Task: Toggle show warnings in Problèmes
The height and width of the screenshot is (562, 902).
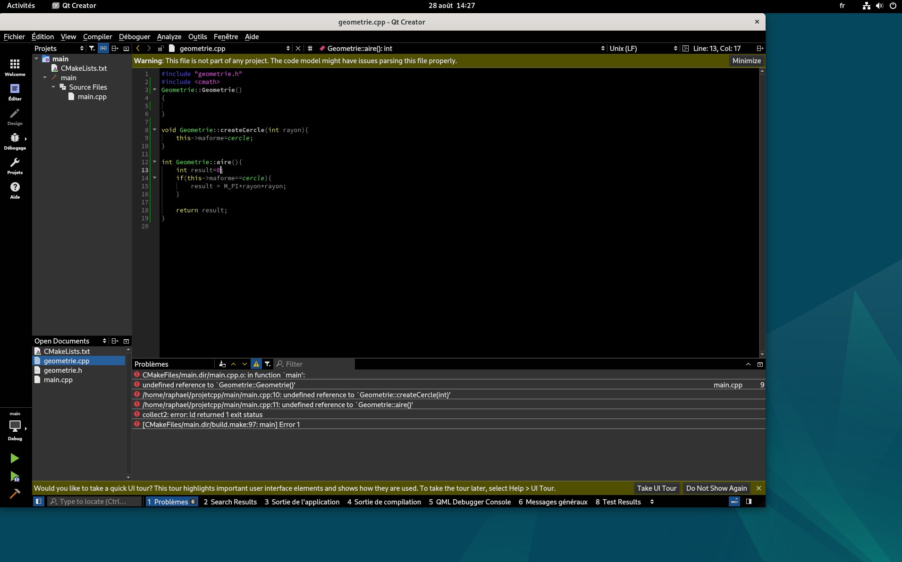Action: coord(256,364)
